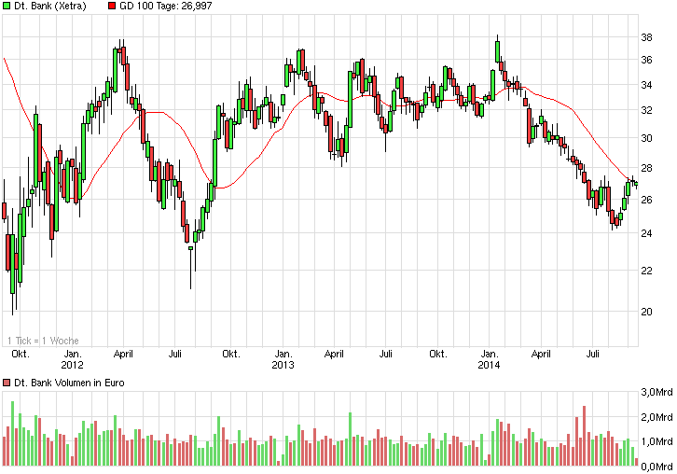Click the 'Dt. Bank (Xetra)' legend label
Screen dimensions: 677x474
click(x=50, y=6)
